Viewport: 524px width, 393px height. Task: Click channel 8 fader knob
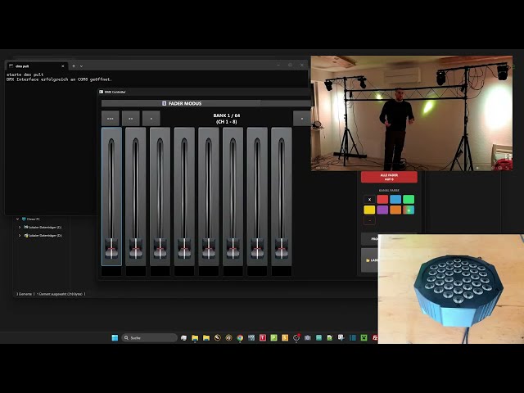coord(282,248)
